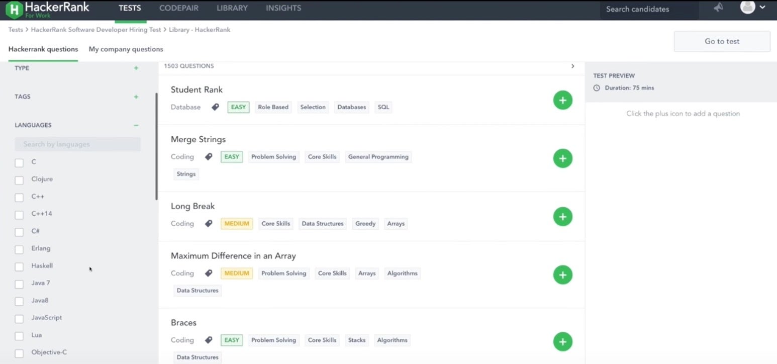Add the Braces question via plus icon
Image resolution: width=777 pixels, height=364 pixels.
pos(562,341)
